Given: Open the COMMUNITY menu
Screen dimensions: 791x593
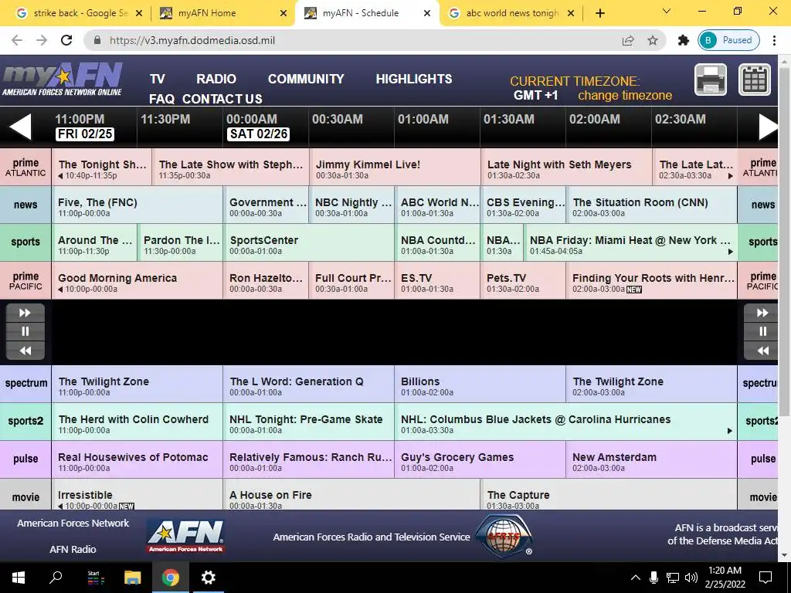Looking at the screenshot, I should pyautogui.click(x=306, y=80).
